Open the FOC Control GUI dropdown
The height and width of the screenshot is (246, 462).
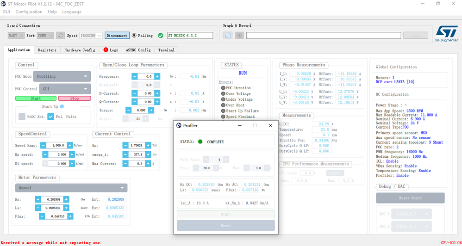(65, 89)
